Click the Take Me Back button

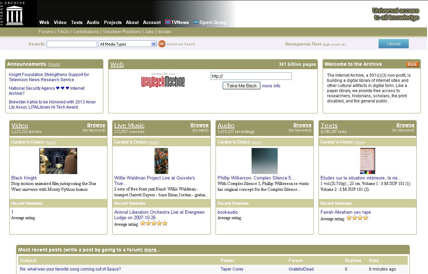coord(242,86)
